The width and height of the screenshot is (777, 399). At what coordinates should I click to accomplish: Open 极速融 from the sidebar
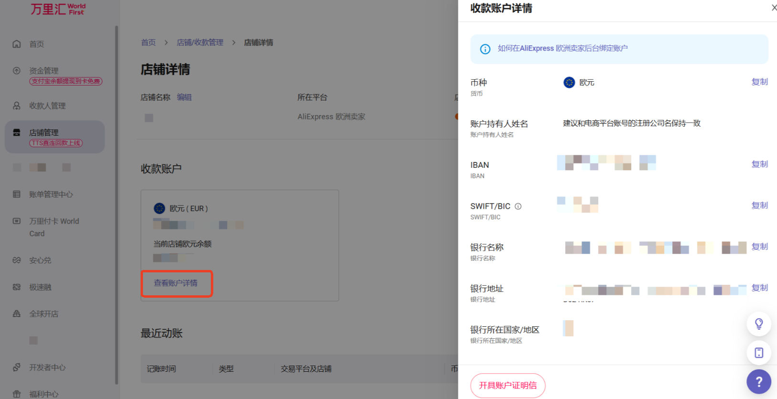[x=40, y=287]
